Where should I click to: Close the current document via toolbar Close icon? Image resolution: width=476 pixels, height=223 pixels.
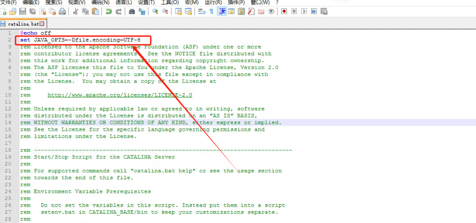(x=43, y=11)
